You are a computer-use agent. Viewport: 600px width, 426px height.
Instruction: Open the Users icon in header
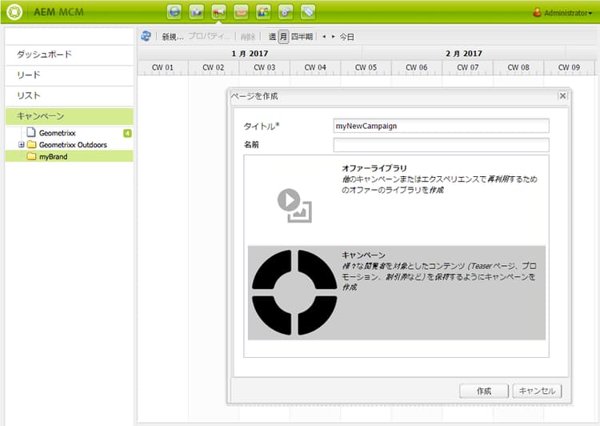[263, 12]
